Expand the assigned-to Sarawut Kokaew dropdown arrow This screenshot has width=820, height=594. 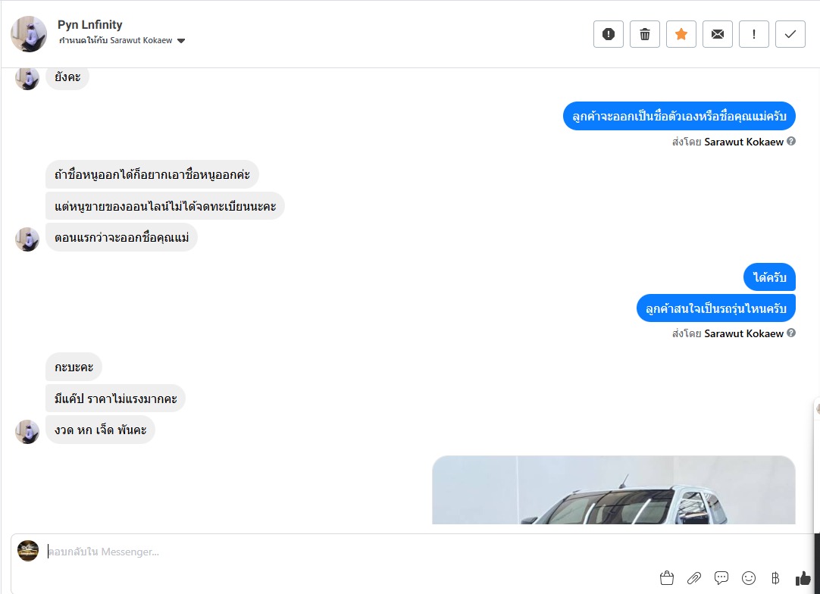(181, 41)
